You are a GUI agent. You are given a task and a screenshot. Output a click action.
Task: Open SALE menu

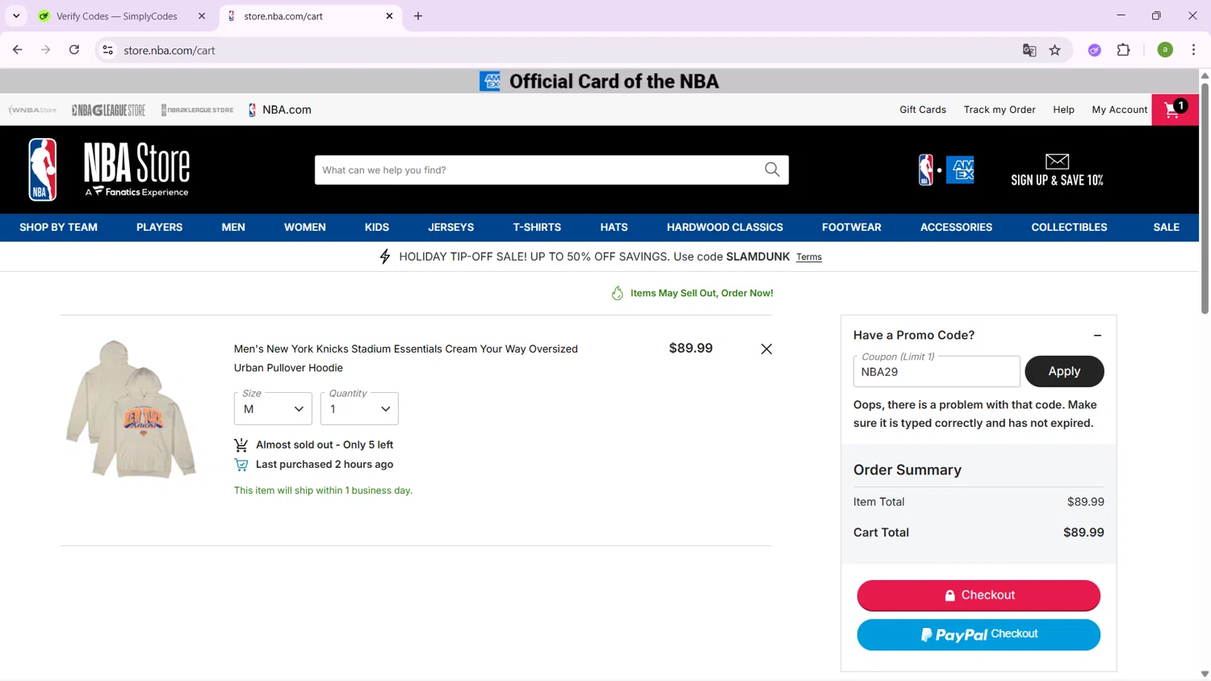point(1166,228)
